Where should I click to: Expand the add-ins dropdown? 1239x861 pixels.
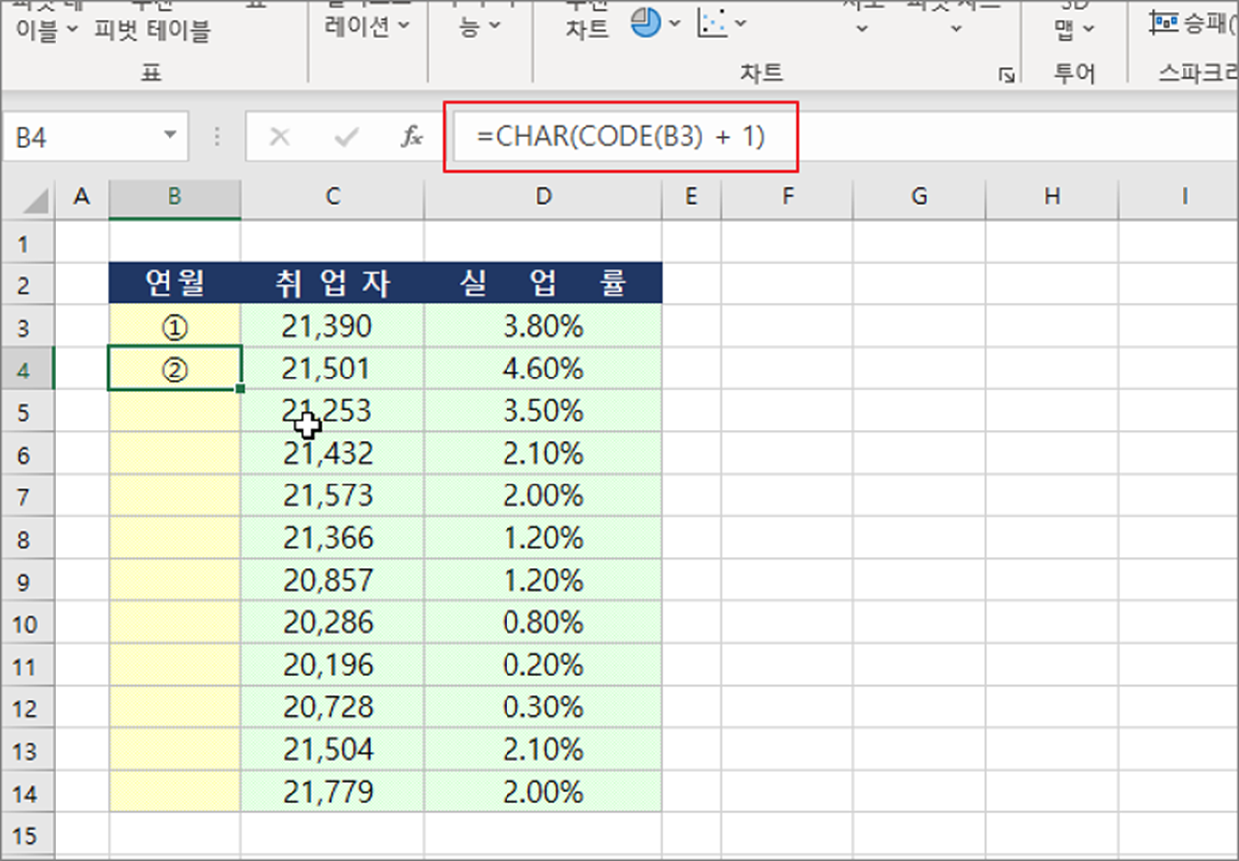tap(494, 27)
